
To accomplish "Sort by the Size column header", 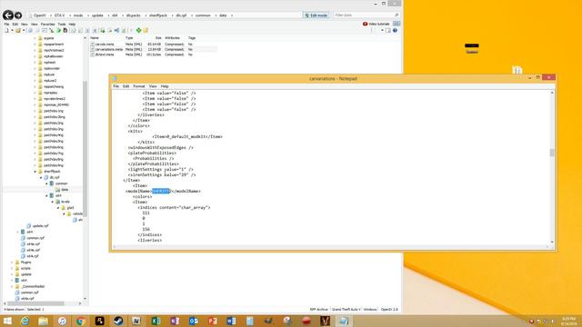I will [158, 38].
